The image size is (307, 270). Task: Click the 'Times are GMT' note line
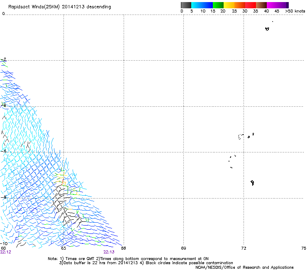pyautogui.click(x=128, y=259)
